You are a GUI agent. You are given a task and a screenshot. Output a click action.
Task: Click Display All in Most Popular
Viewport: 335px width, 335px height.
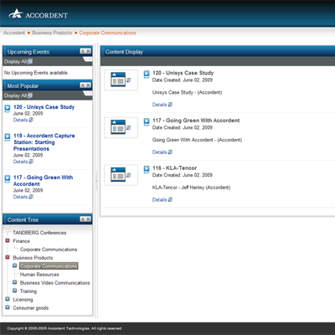tap(15, 95)
